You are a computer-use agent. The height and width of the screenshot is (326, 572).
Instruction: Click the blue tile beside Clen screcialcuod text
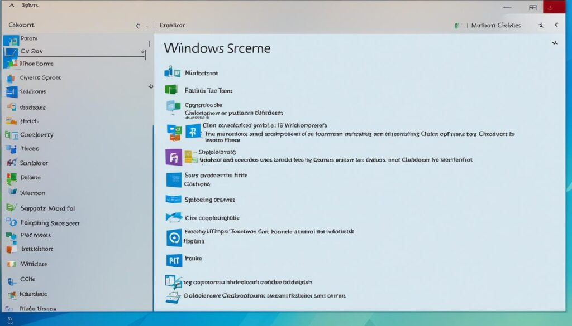tap(193, 130)
